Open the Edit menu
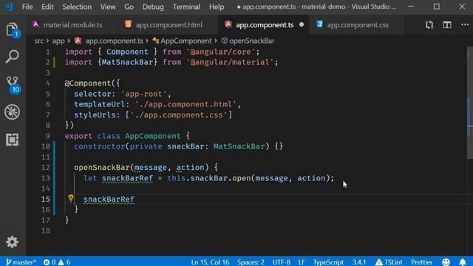This screenshot has width=473, height=266. (x=47, y=7)
